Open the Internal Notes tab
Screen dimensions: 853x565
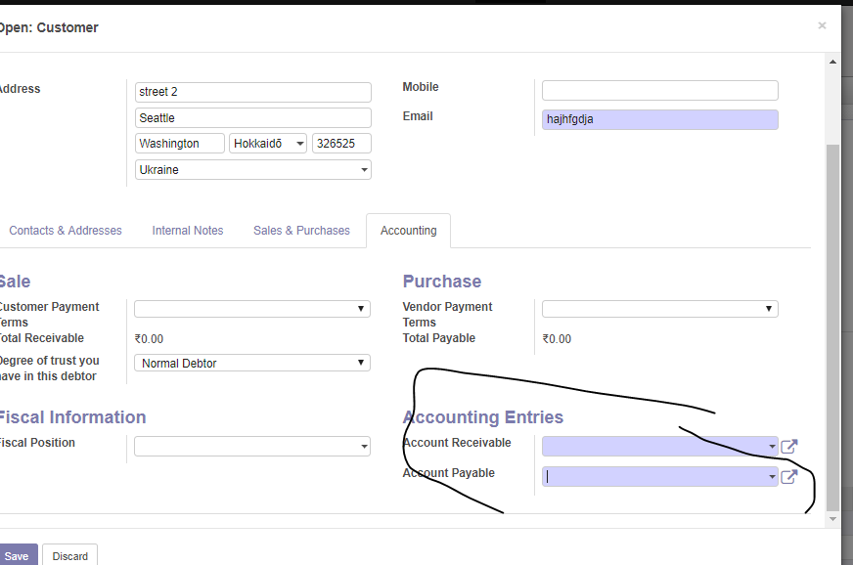point(188,231)
